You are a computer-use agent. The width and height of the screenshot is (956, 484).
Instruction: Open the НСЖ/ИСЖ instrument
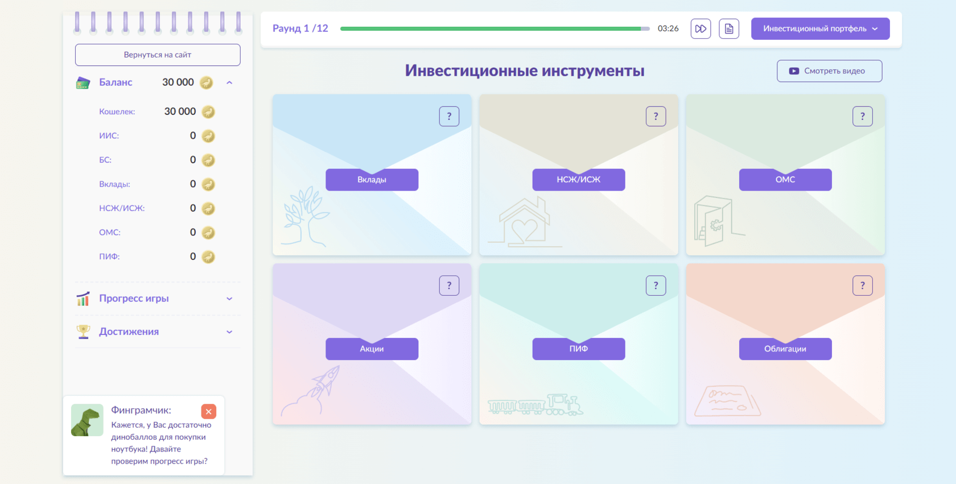tap(578, 180)
